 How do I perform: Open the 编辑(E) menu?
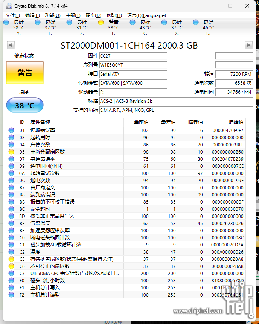[32, 15]
